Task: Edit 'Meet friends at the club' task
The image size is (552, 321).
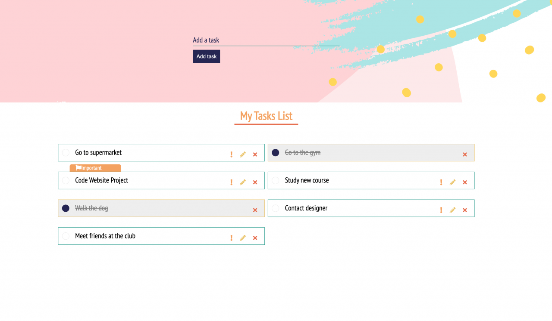Action: point(243,238)
